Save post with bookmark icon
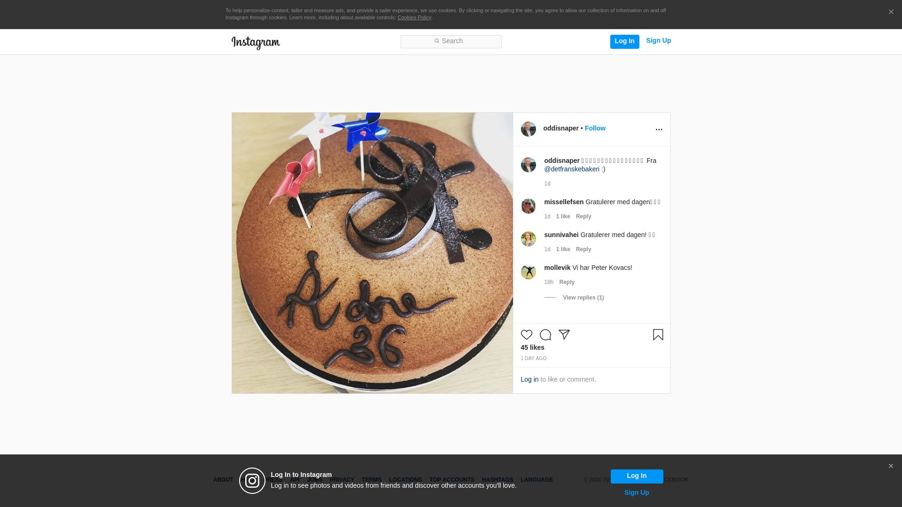This screenshot has height=507, width=902. coord(658,335)
